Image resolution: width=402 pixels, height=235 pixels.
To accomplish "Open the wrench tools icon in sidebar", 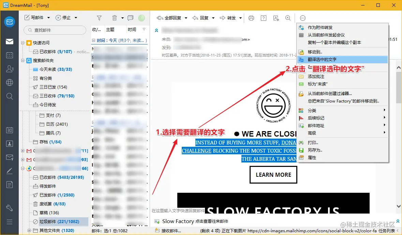I will tap(10, 208).
